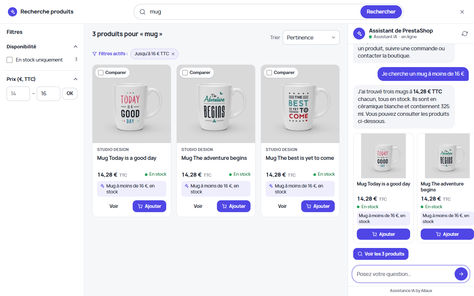Send the chat question with arrow button
This screenshot has height=296, width=474.
click(x=461, y=274)
